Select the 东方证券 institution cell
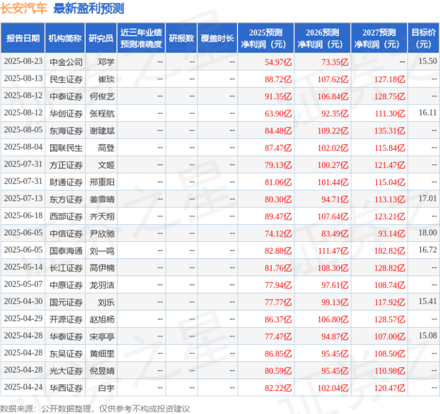Image resolution: width=440 pixels, height=414 pixels. [x=66, y=200]
